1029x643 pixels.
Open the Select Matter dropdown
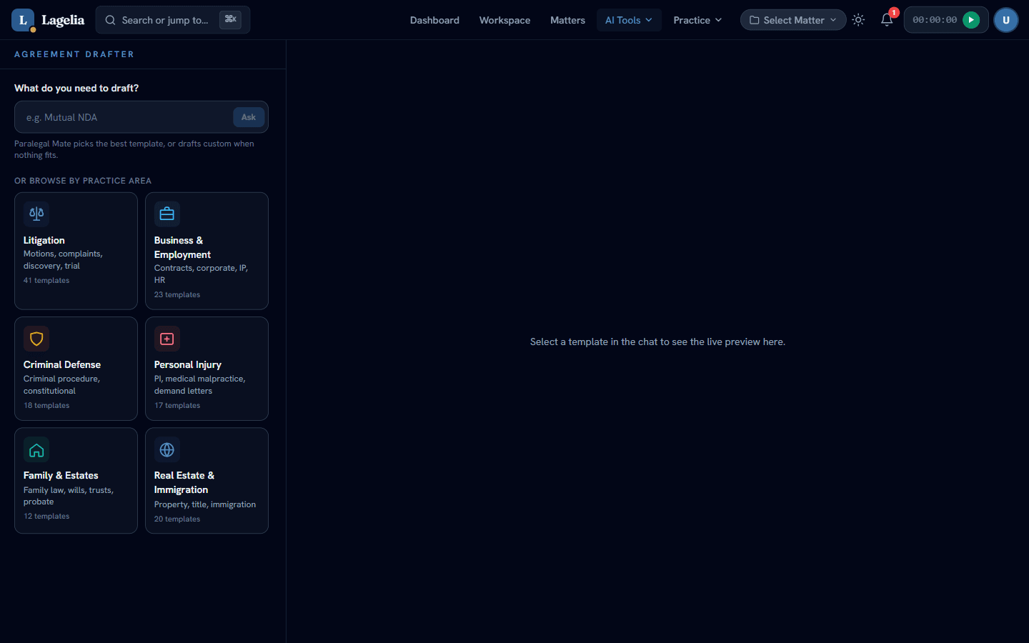click(793, 20)
